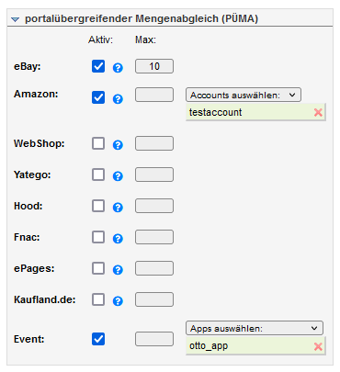Enable the Kaufland.de Aktiv checkbox
Screen dimensions: 340x372
98,299
